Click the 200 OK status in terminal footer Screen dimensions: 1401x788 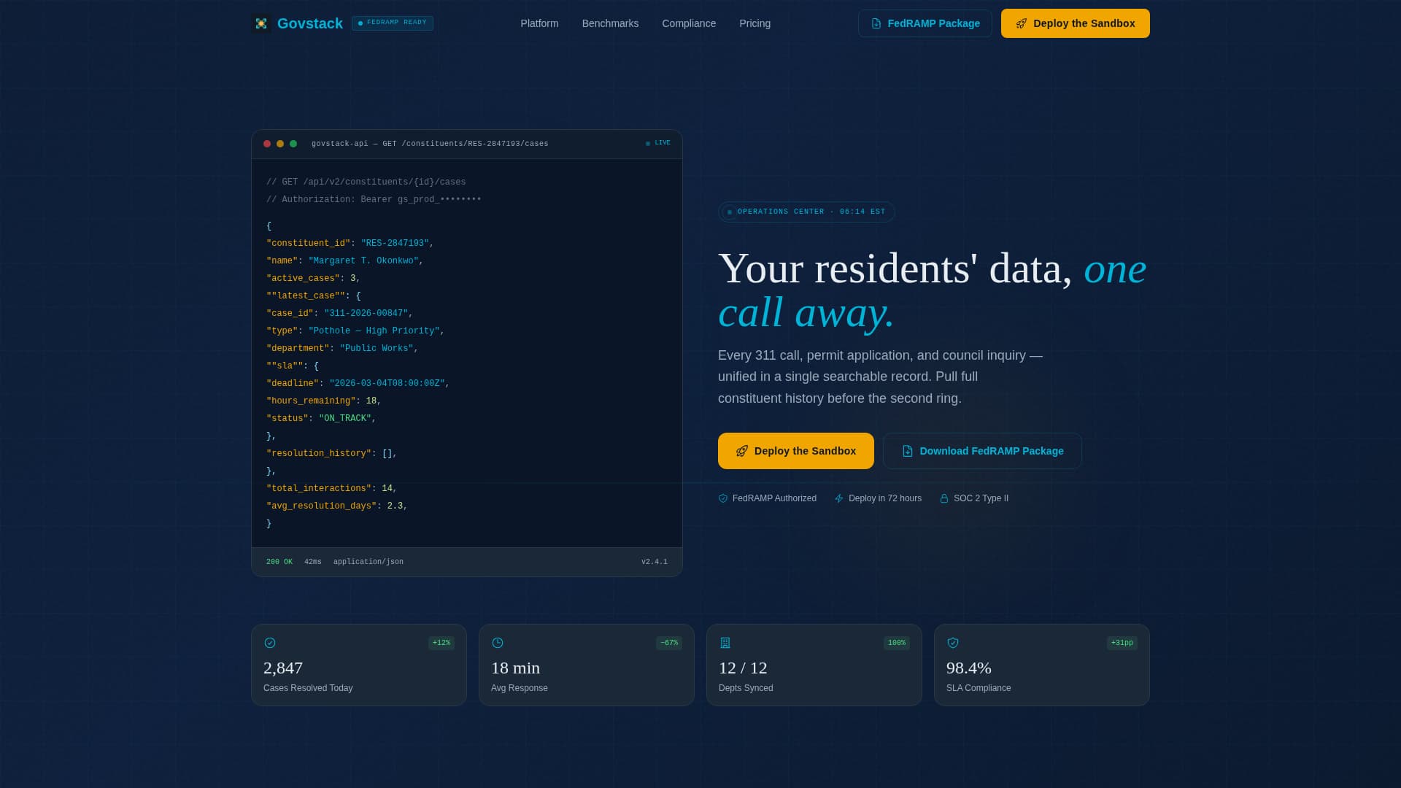point(279,562)
